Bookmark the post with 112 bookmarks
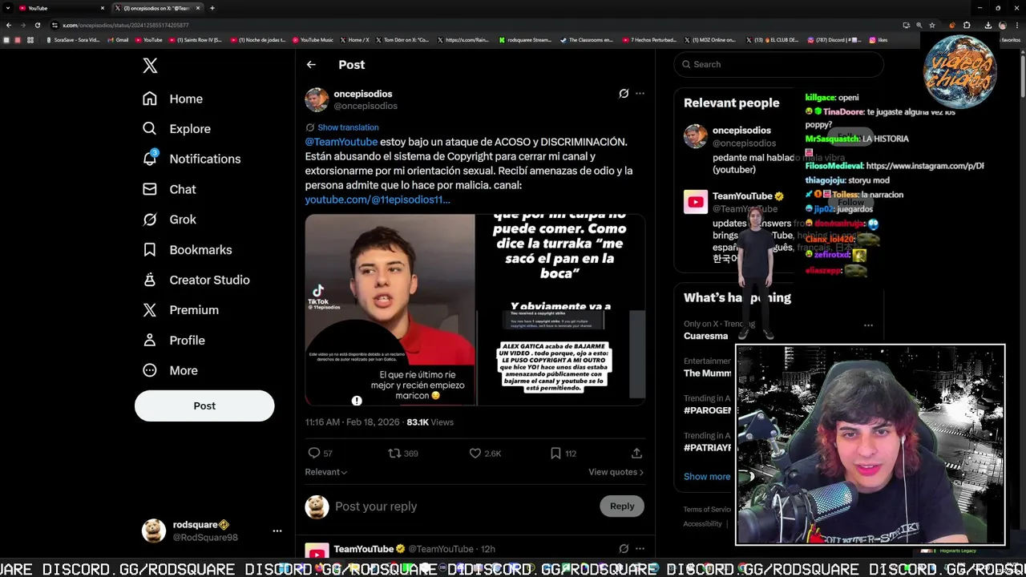This screenshot has height=577, width=1026. pyautogui.click(x=555, y=454)
